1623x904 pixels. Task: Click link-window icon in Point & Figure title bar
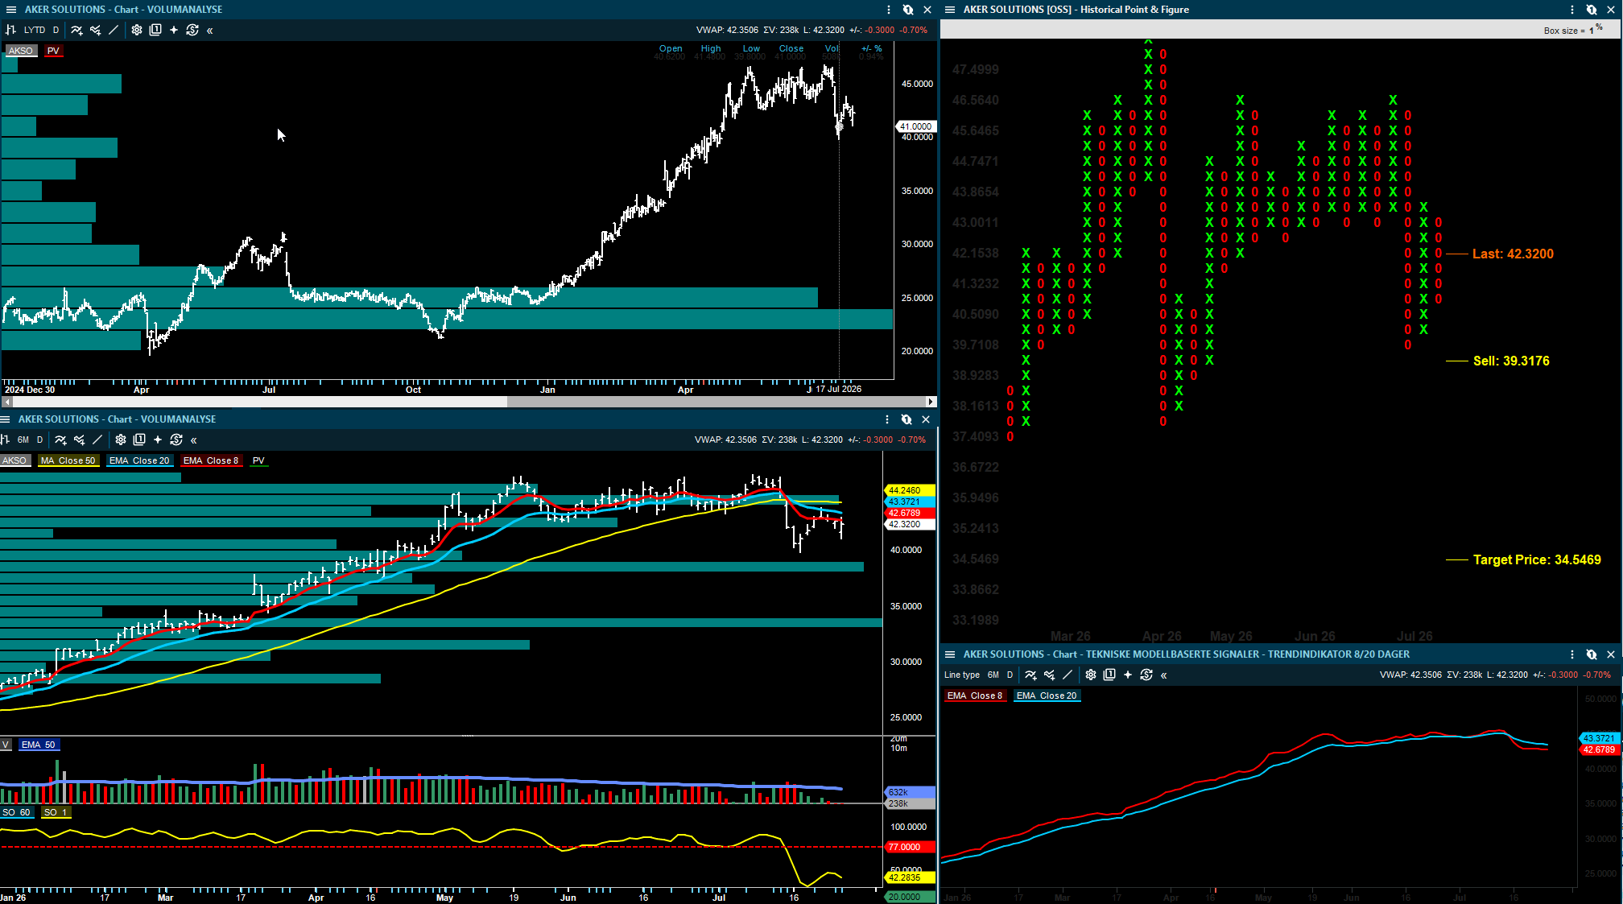click(x=1592, y=10)
